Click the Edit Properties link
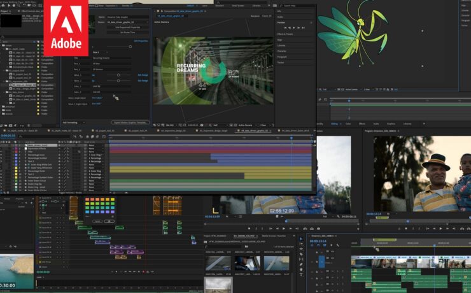 (x=141, y=41)
